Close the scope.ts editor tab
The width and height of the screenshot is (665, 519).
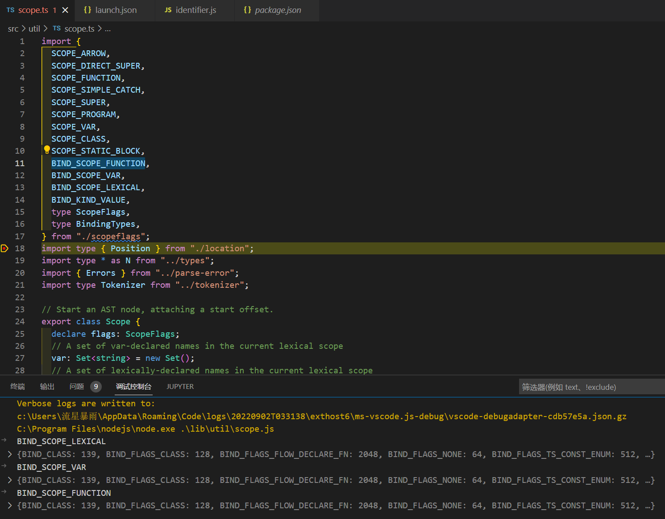coord(65,10)
